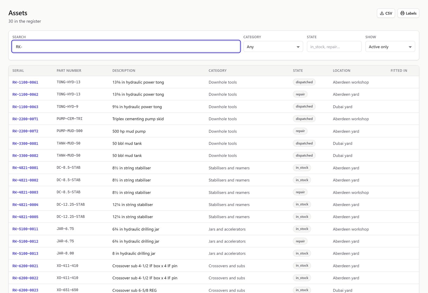The image size is (428, 293).
Task: Click repair badge in RK-2200-0072 row
Action: point(300,131)
